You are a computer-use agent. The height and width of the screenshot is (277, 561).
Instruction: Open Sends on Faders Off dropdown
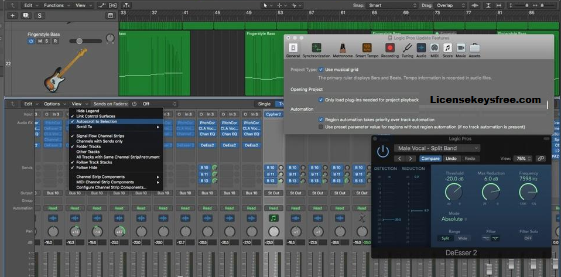pos(159,104)
